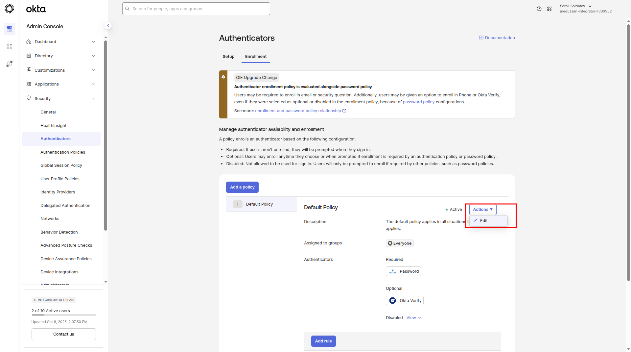Screen dimensions: 631x352
Task: Expand the Customizations menu chevron
Action: (x=93, y=70)
